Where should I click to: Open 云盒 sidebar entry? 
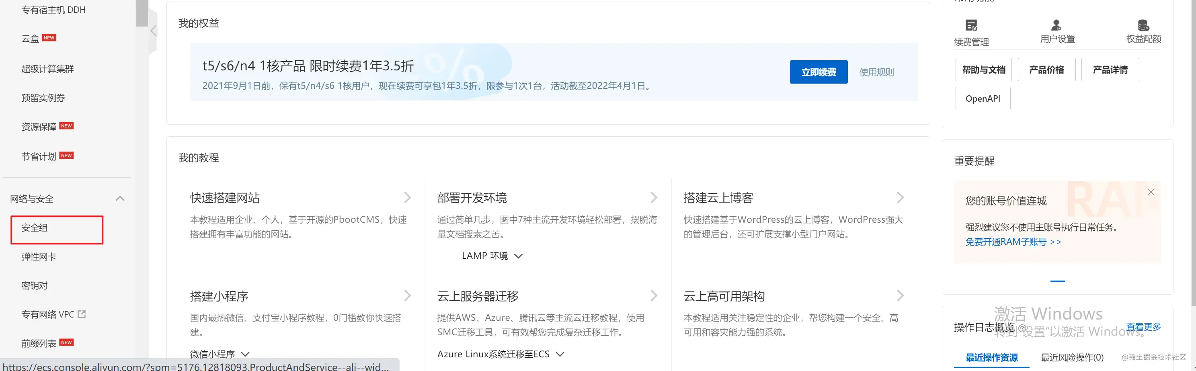(30, 39)
